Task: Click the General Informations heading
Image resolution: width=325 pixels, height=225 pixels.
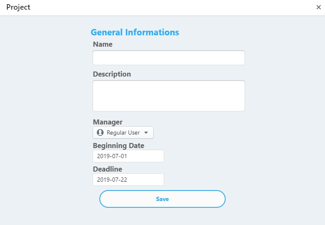Action: pyautogui.click(x=135, y=32)
